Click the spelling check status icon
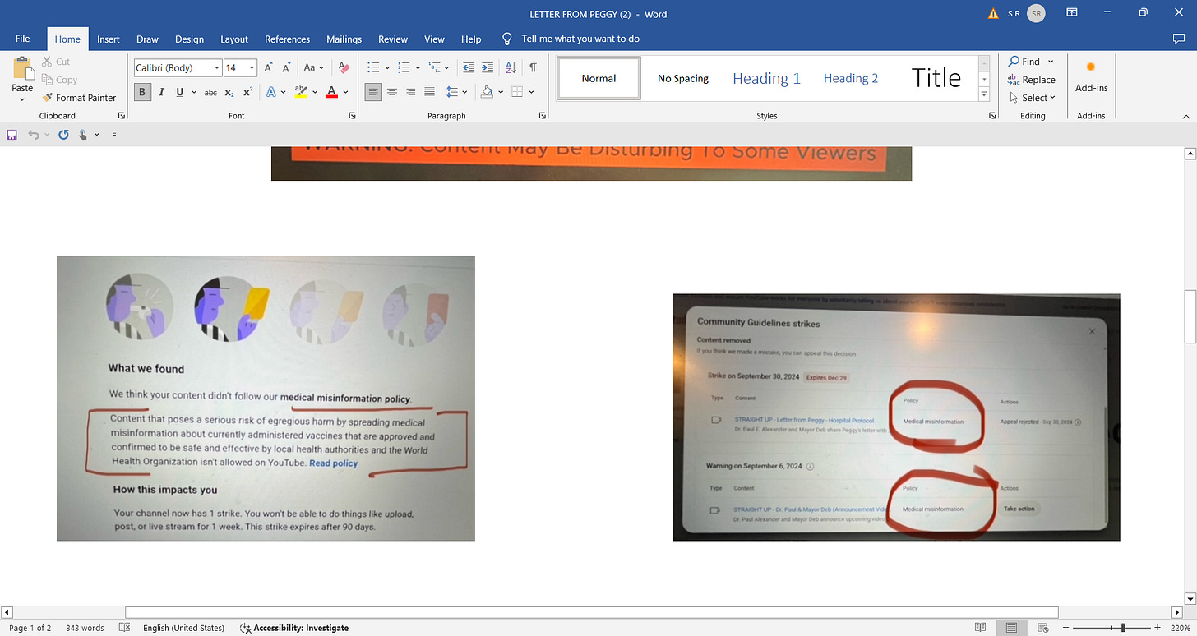Image resolution: width=1197 pixels, height=636 pixels. click(124, 628)
